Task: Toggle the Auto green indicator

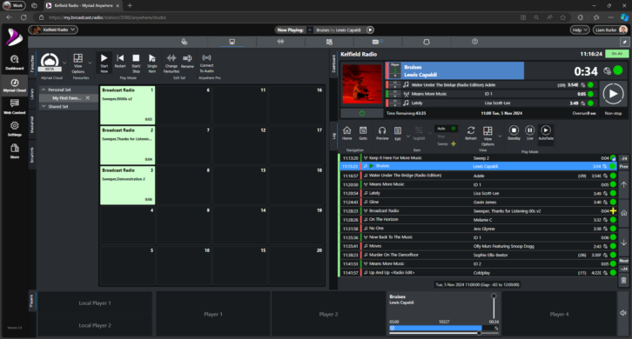Action: [454, 129]
